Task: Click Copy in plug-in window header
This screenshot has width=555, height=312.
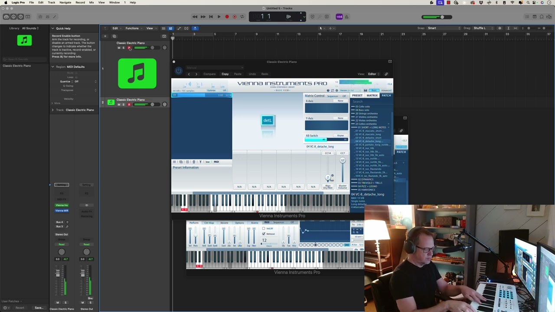Action: pos(225,74)
